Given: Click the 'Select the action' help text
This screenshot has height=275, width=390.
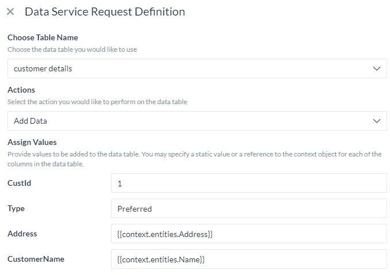Looking at the screenshot, I should [x=97, y=102].
